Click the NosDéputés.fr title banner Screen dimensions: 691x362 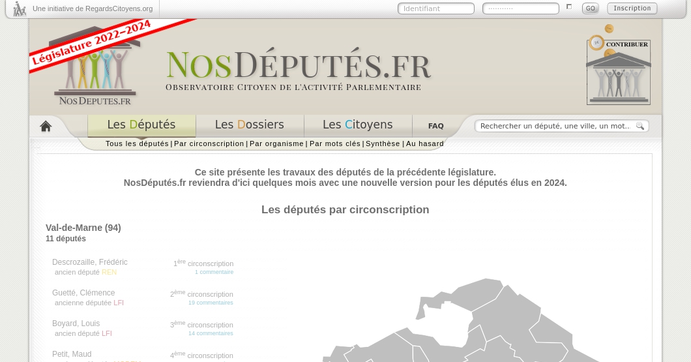(298, 69)
